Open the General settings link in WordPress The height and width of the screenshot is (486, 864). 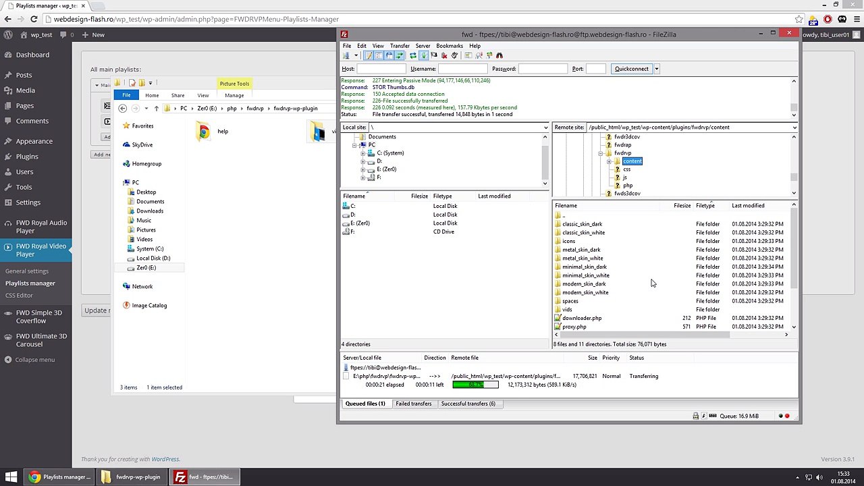pos(27,271)
